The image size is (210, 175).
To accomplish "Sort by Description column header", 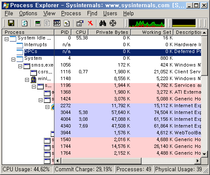I will 187,32.
